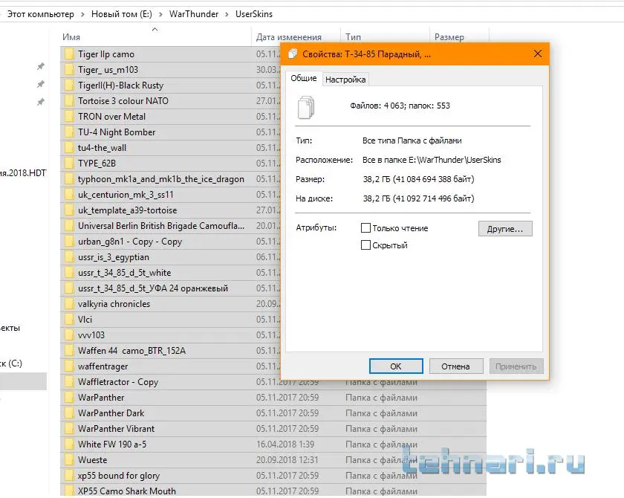Screen dimensions: 624x498
Task: Enable the Только чтение checkbox
Action: click(365, 228)
